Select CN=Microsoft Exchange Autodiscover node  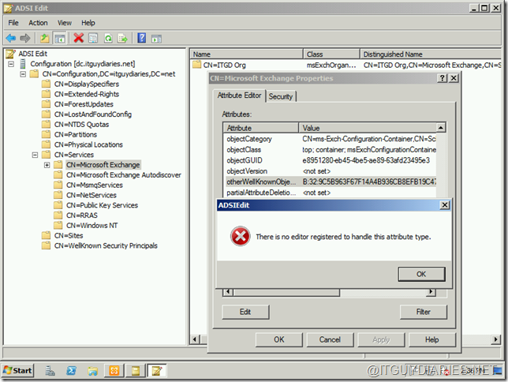tap(123, 175)
